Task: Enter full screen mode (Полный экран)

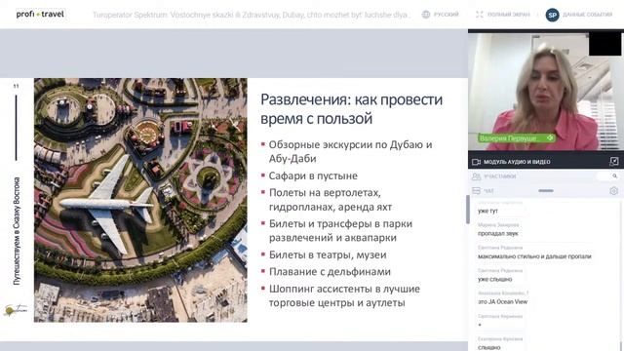Action: [x=503, y=15]
